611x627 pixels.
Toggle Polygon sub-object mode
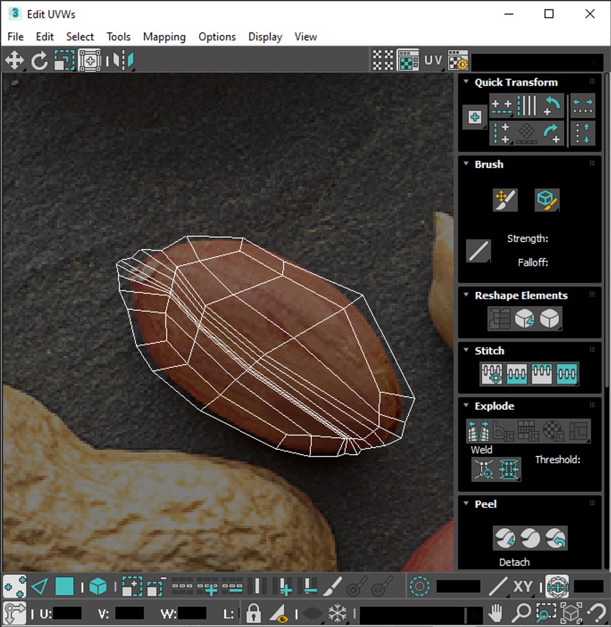click(x=64, y=586)
